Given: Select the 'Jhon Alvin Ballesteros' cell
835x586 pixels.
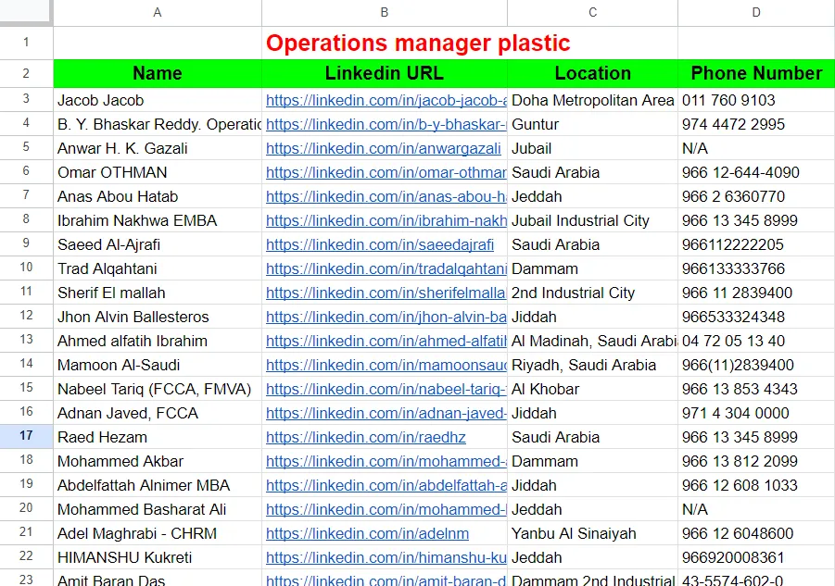Looking at the screenshot, I should tap(158, 317).
